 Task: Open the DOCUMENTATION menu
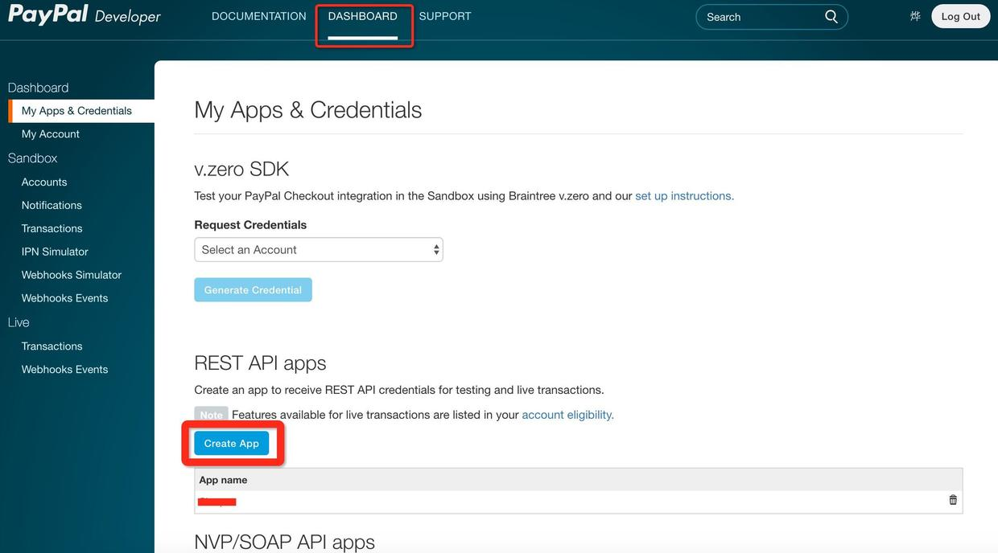[x=259, y=16]
